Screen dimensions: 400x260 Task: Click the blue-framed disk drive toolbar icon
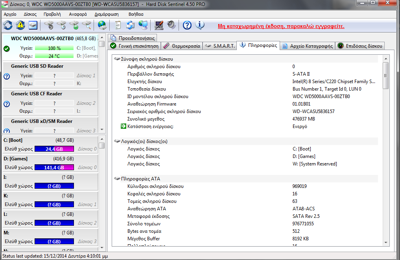coord(33,25)
